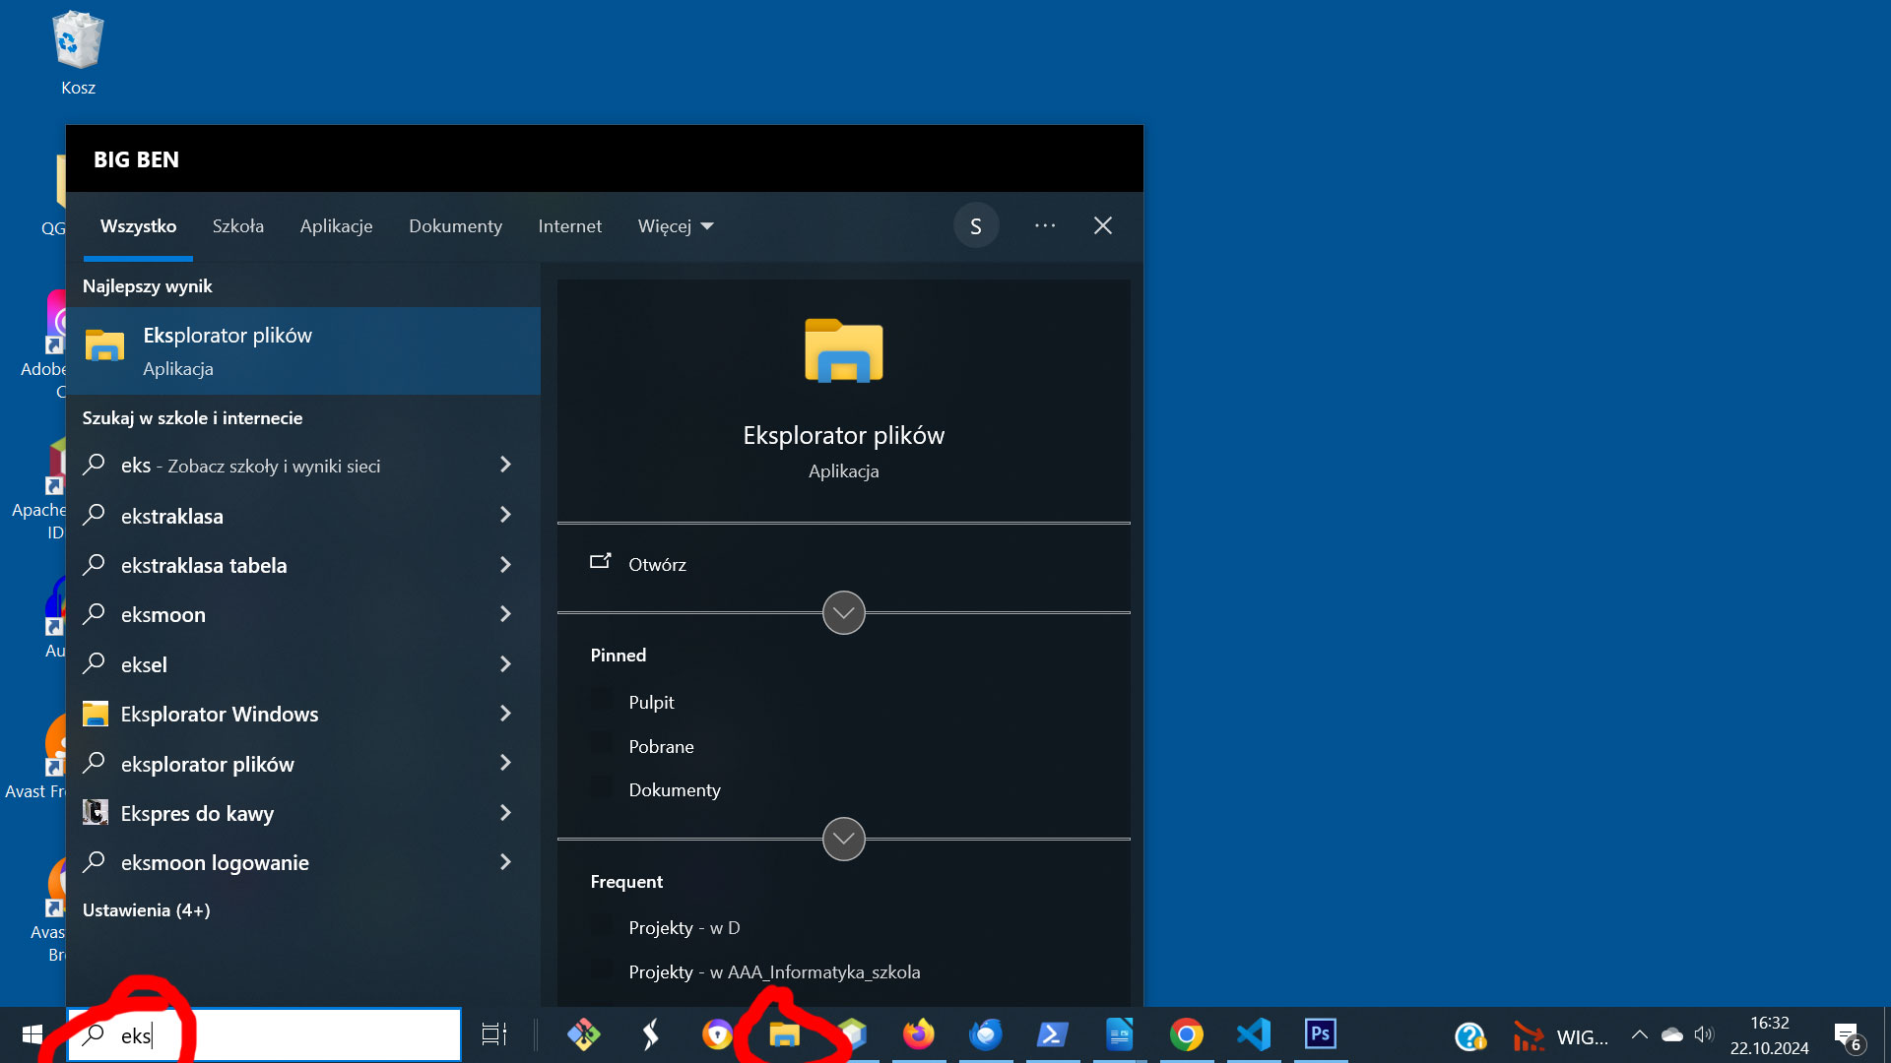This screenshot has width=1891, height=1063.
Task: Open Photoshop from the taskbar
Action: tap(1320, 1034)
